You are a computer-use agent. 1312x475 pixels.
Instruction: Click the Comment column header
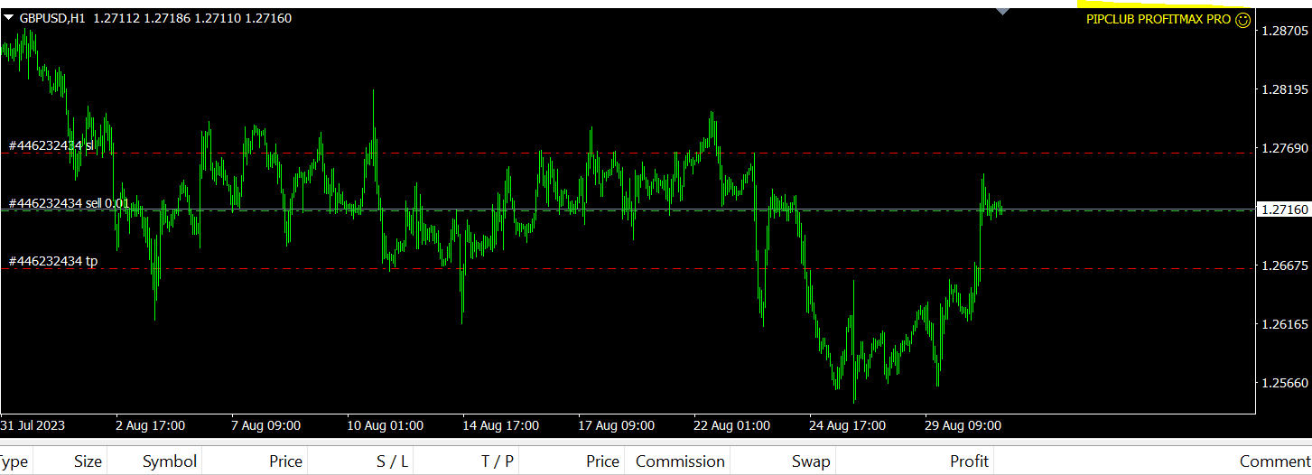click(1274, 461)
